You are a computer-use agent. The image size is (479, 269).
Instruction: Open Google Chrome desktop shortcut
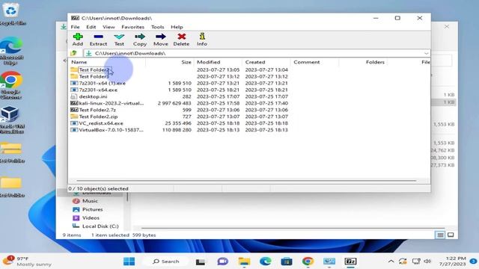(11, 85)
